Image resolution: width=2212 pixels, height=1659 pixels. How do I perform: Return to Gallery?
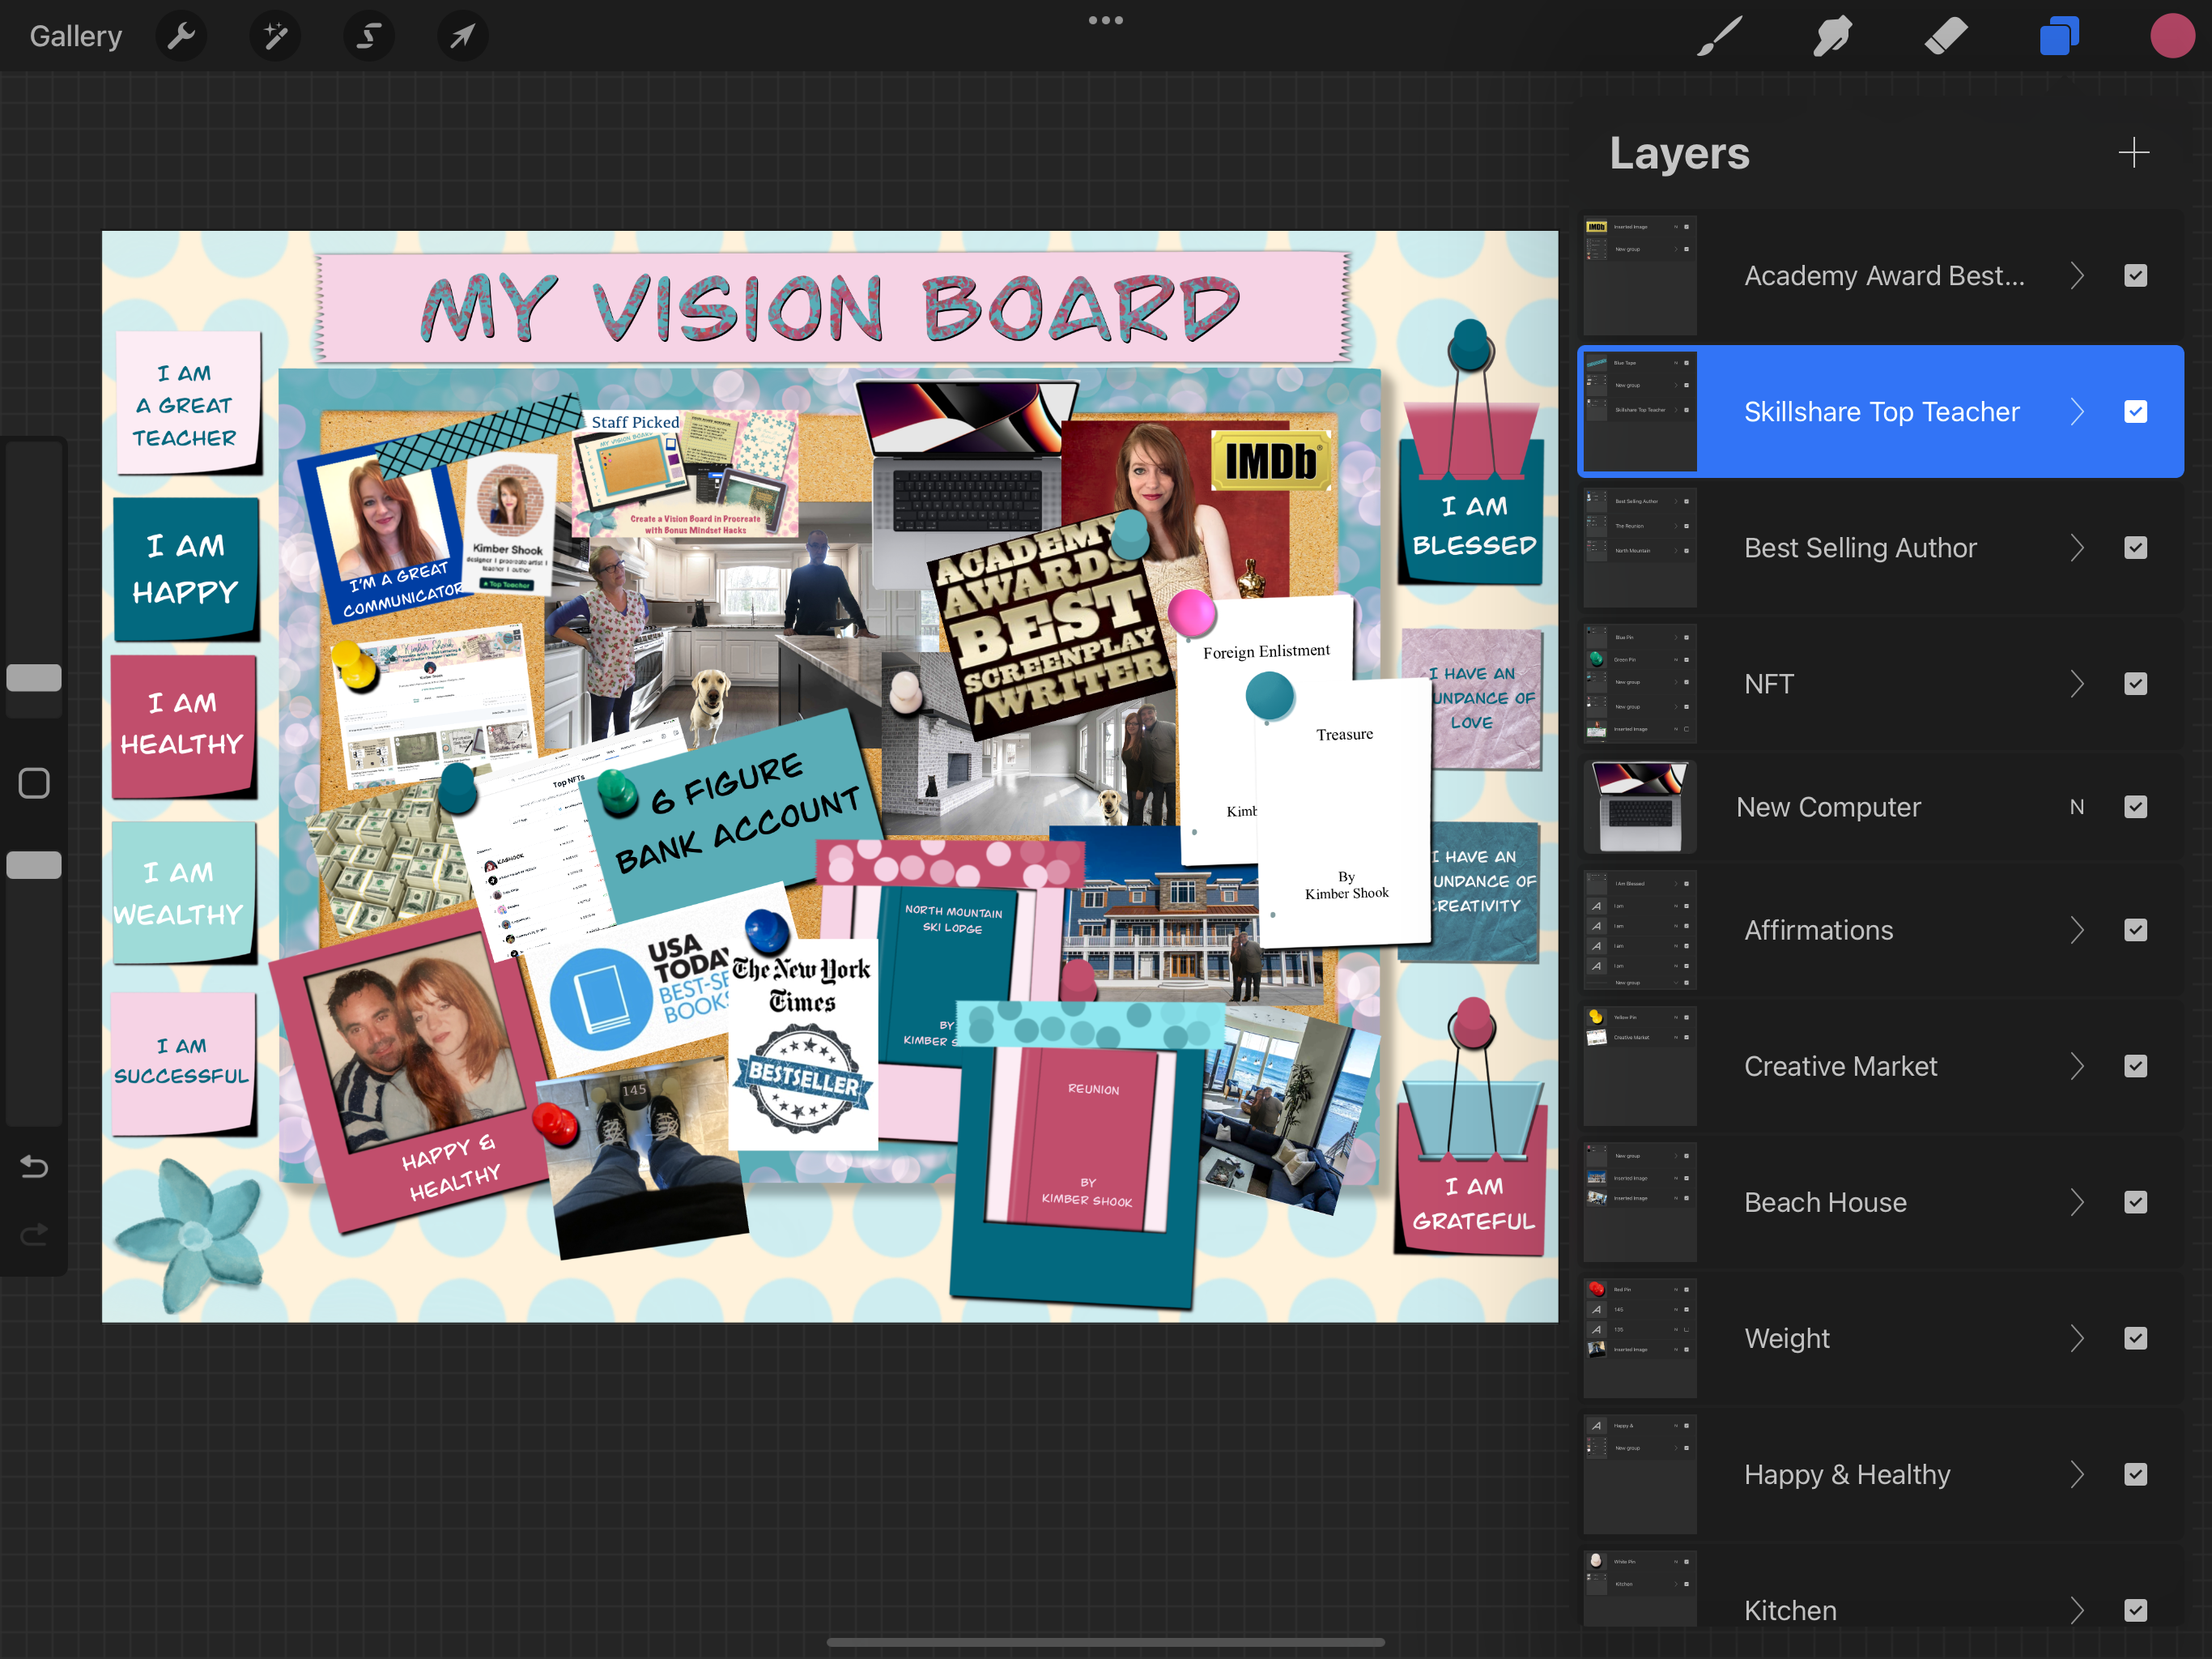pyautogui.click(x=76, y=37)
